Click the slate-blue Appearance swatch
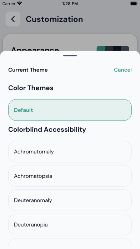 point(125,48)
